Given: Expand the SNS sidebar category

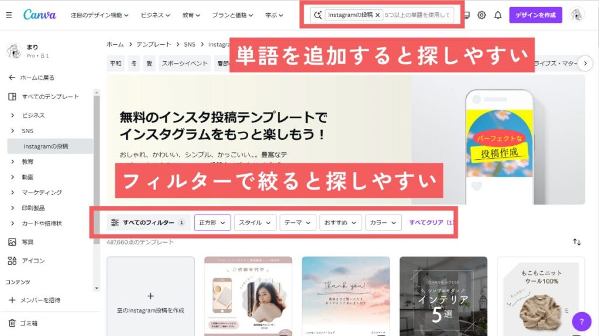Looking at the screenshot, I should click(x=12, y=131).
